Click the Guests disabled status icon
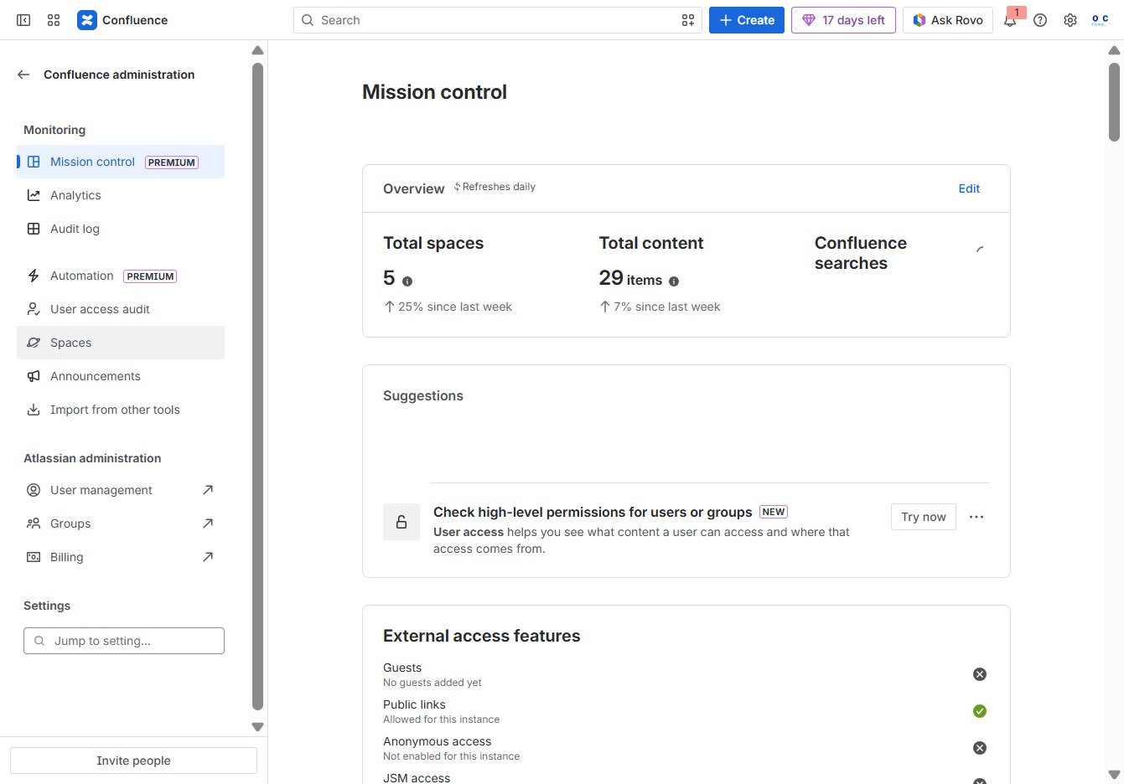 (980, 674)
